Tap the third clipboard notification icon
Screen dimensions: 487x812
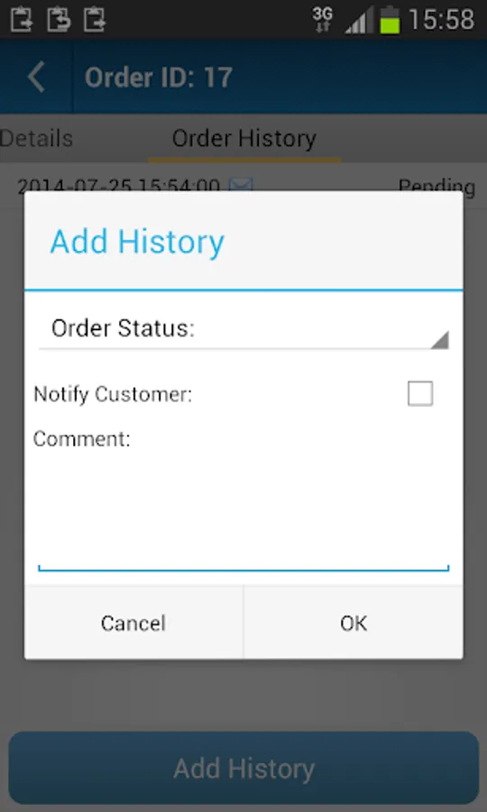click(96, 19)
